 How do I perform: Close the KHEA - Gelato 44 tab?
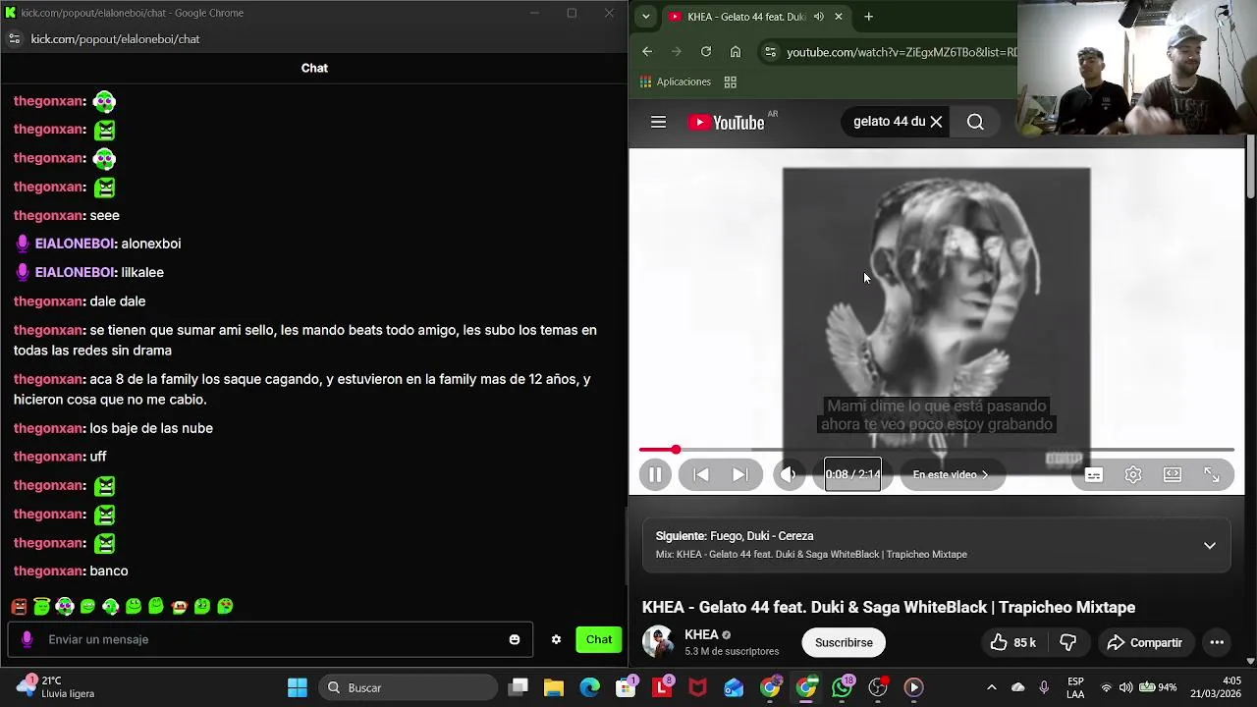[x=838, y=17]
